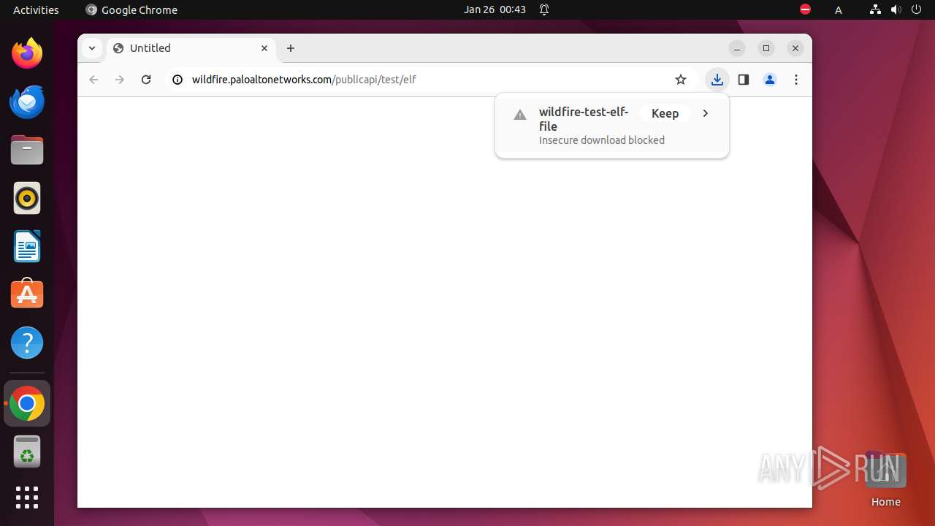
Task: View site information icon in address bar
Action: pos(177,80)
